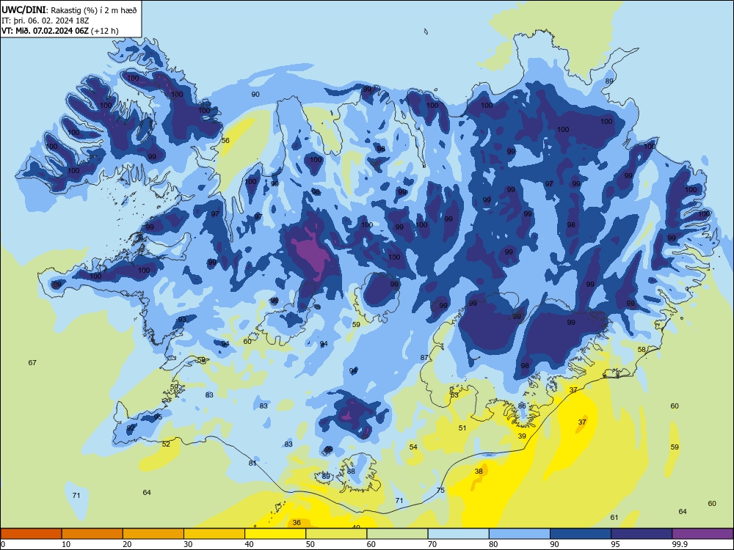
Task: Click the "92" humidity value on the map
Action: point(131,428)
